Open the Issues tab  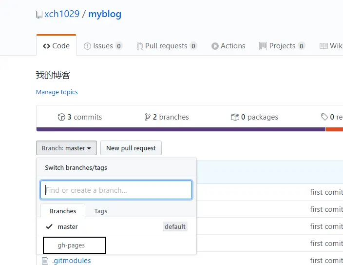pyautogui.click(x=103, y=46)
